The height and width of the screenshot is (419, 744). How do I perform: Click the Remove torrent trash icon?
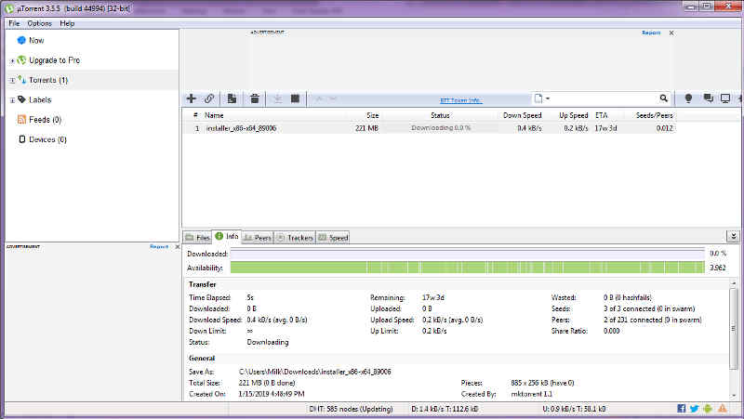[254, 98]
